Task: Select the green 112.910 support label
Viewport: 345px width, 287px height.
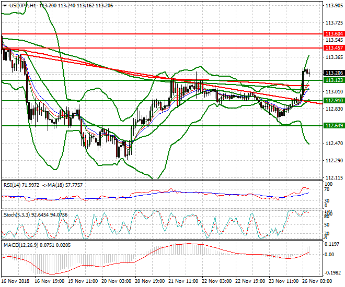Action: tap(333, 100)
